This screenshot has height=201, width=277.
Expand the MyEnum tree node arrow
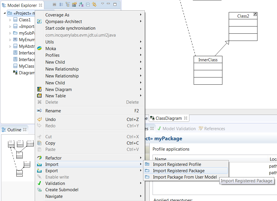(10, 39)
